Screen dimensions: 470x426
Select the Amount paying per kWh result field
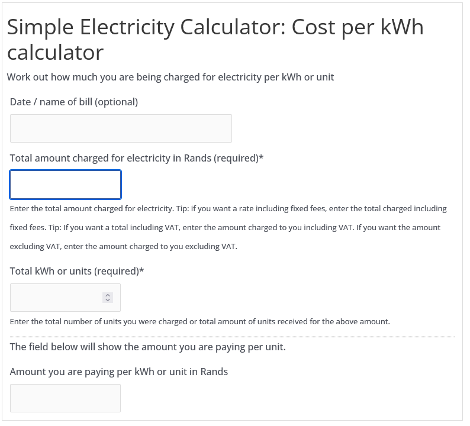tap(65, 398)
